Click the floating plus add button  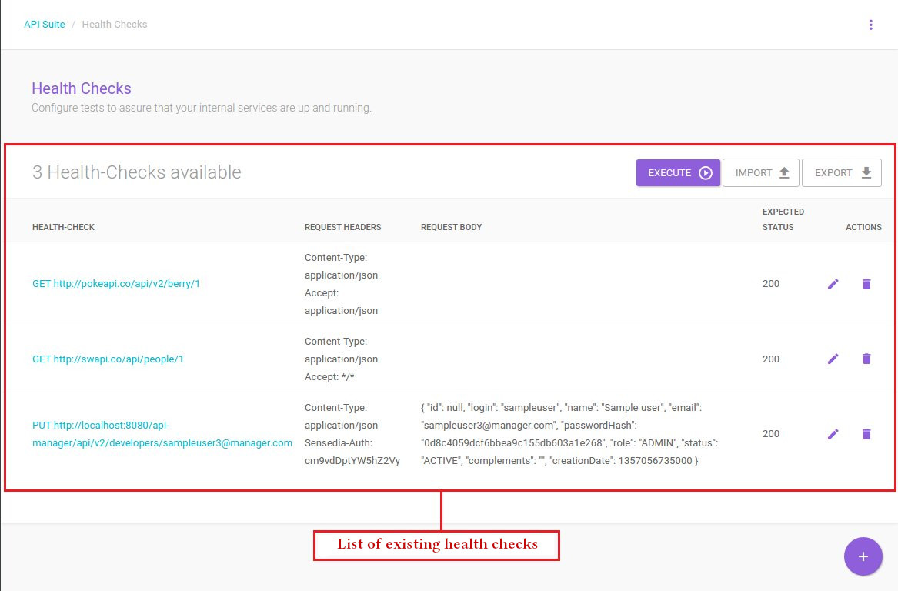click(x=863, y=556)
